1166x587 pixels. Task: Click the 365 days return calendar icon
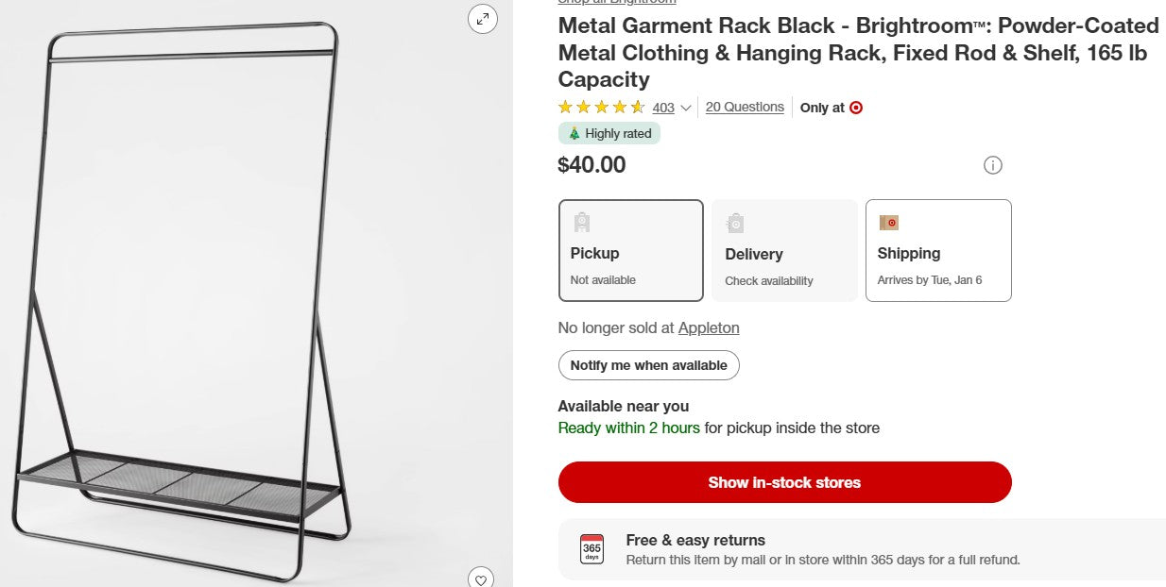591,547
